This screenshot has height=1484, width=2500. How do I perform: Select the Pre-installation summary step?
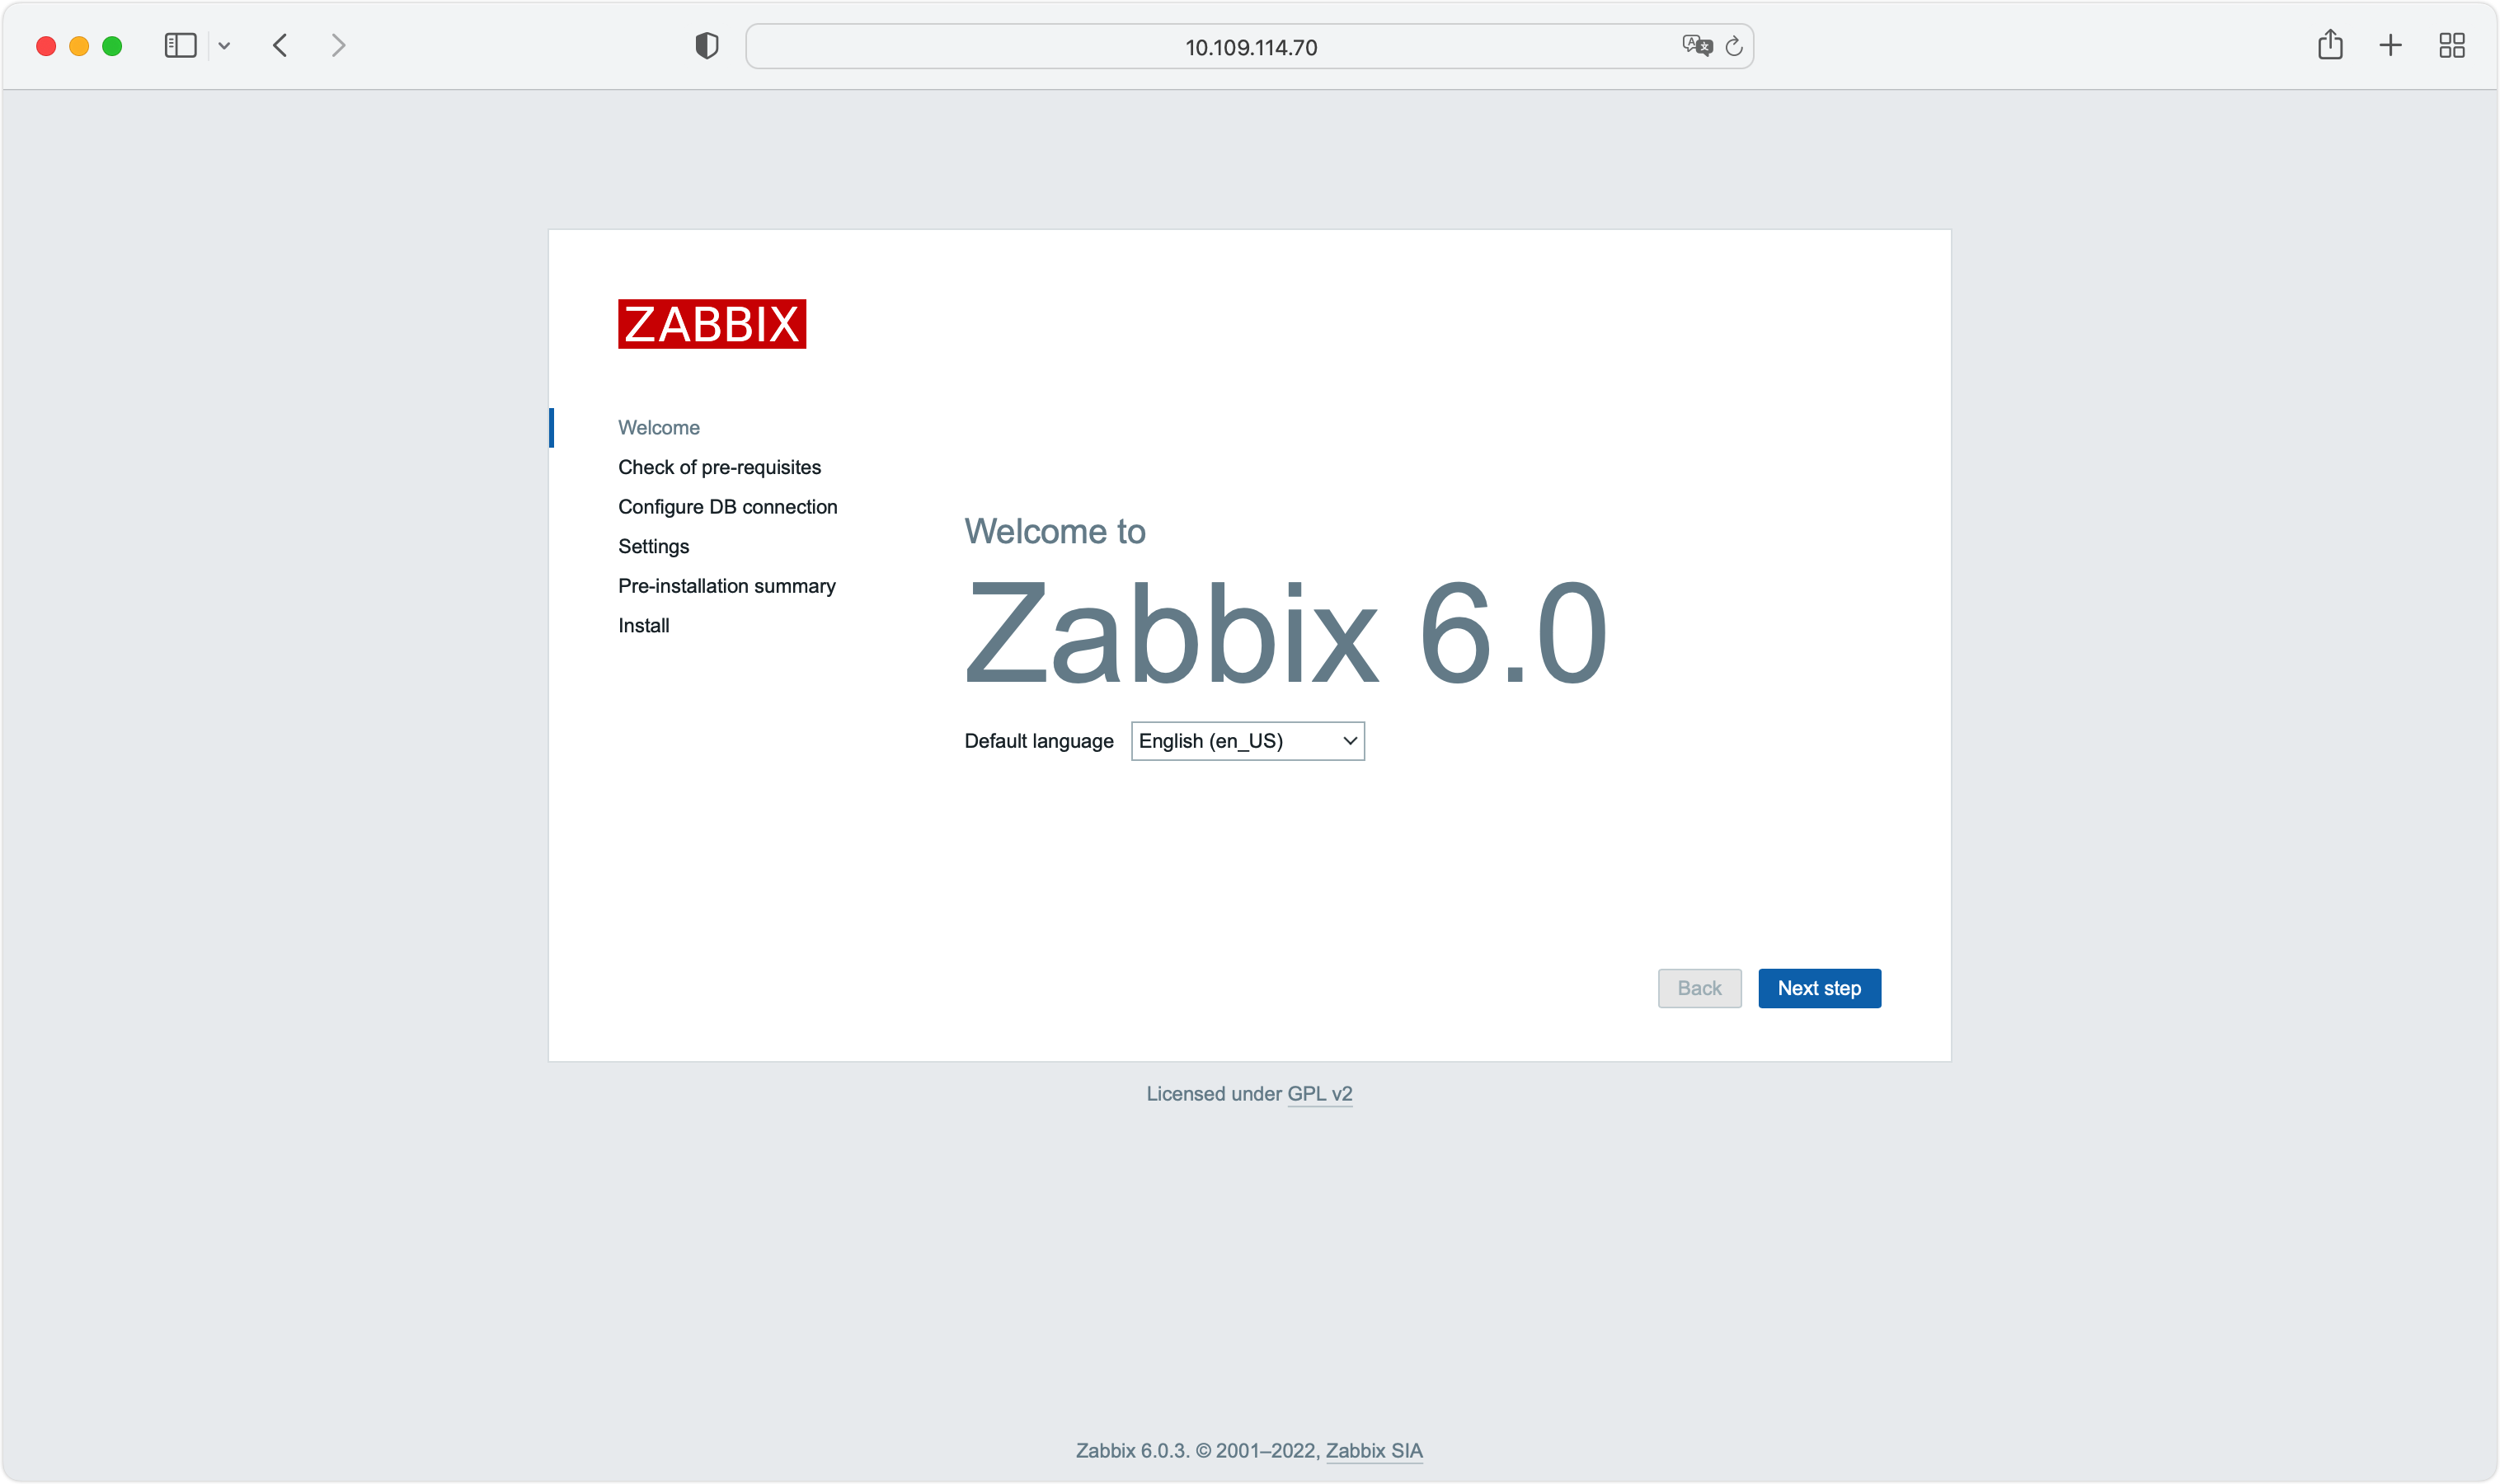click(727, 586)
